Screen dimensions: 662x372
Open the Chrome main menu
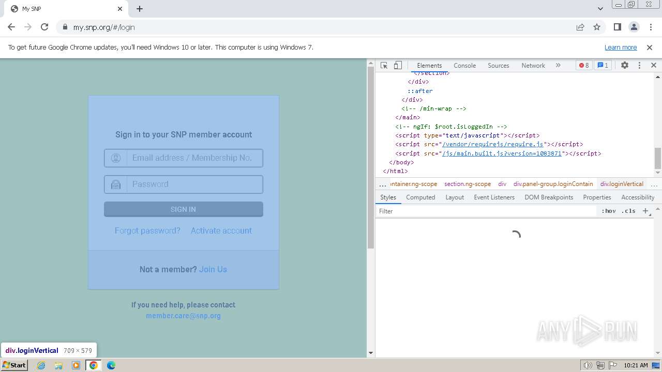650,27
